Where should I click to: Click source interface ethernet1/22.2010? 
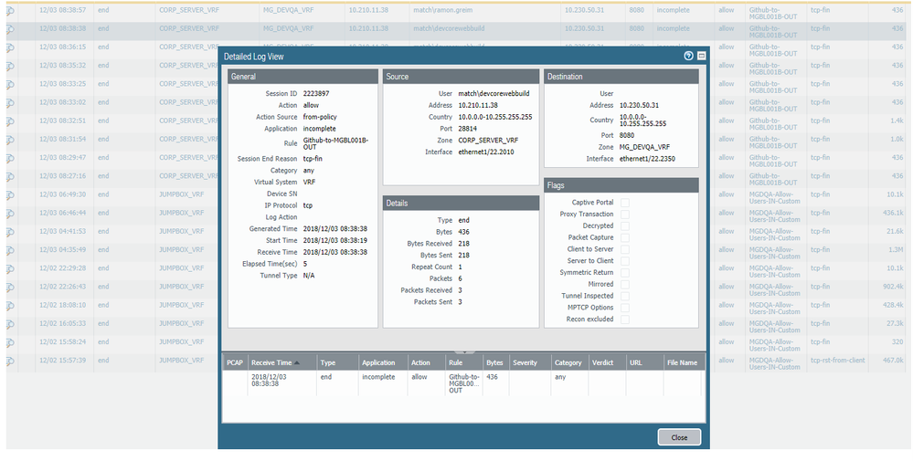(486, 152)
